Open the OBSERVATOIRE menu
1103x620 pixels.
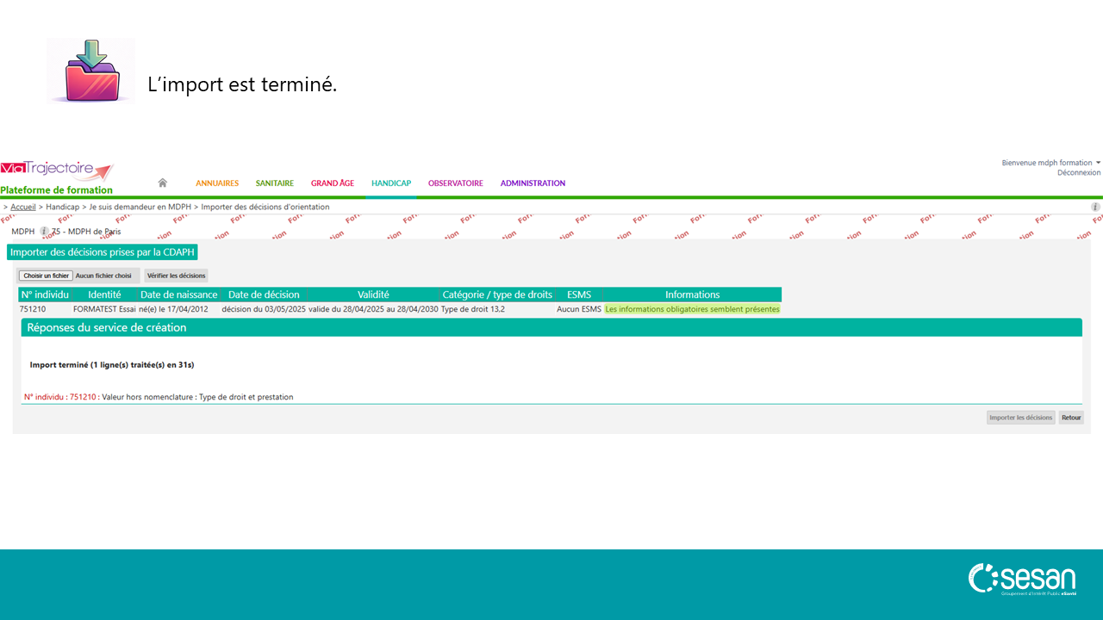(x=455, y=183)
